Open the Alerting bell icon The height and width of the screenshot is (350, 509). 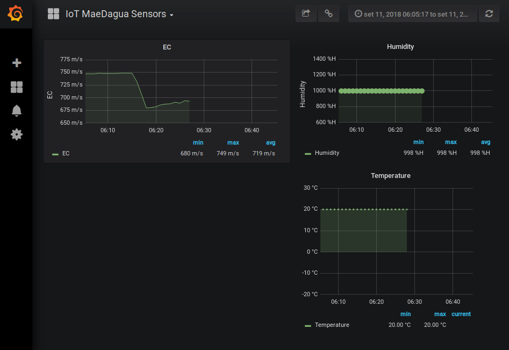[x=17, y=111]
